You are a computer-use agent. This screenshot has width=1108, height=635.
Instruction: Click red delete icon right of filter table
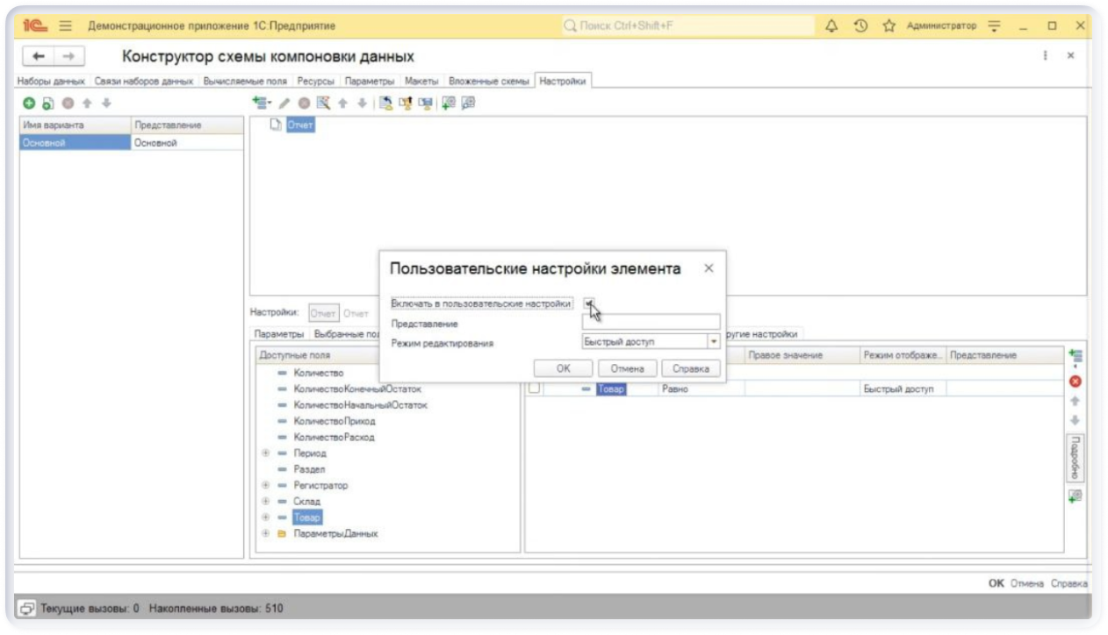pos(1075,382)
